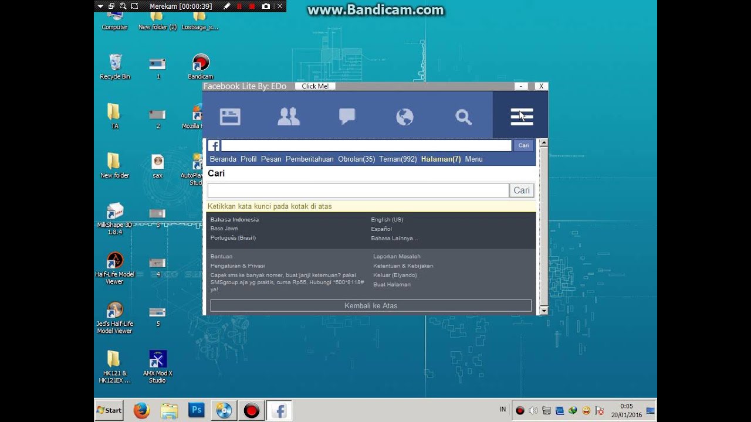Open the TA folder on desktop
Image resolution: width=751 pixels, height=422 pixels.
click(115, 116)
